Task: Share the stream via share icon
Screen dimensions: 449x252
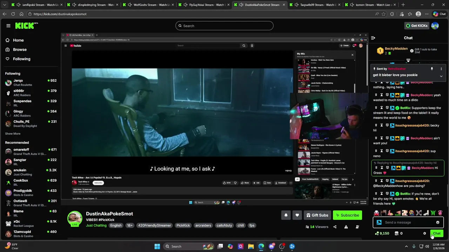Action: (335, 227)
